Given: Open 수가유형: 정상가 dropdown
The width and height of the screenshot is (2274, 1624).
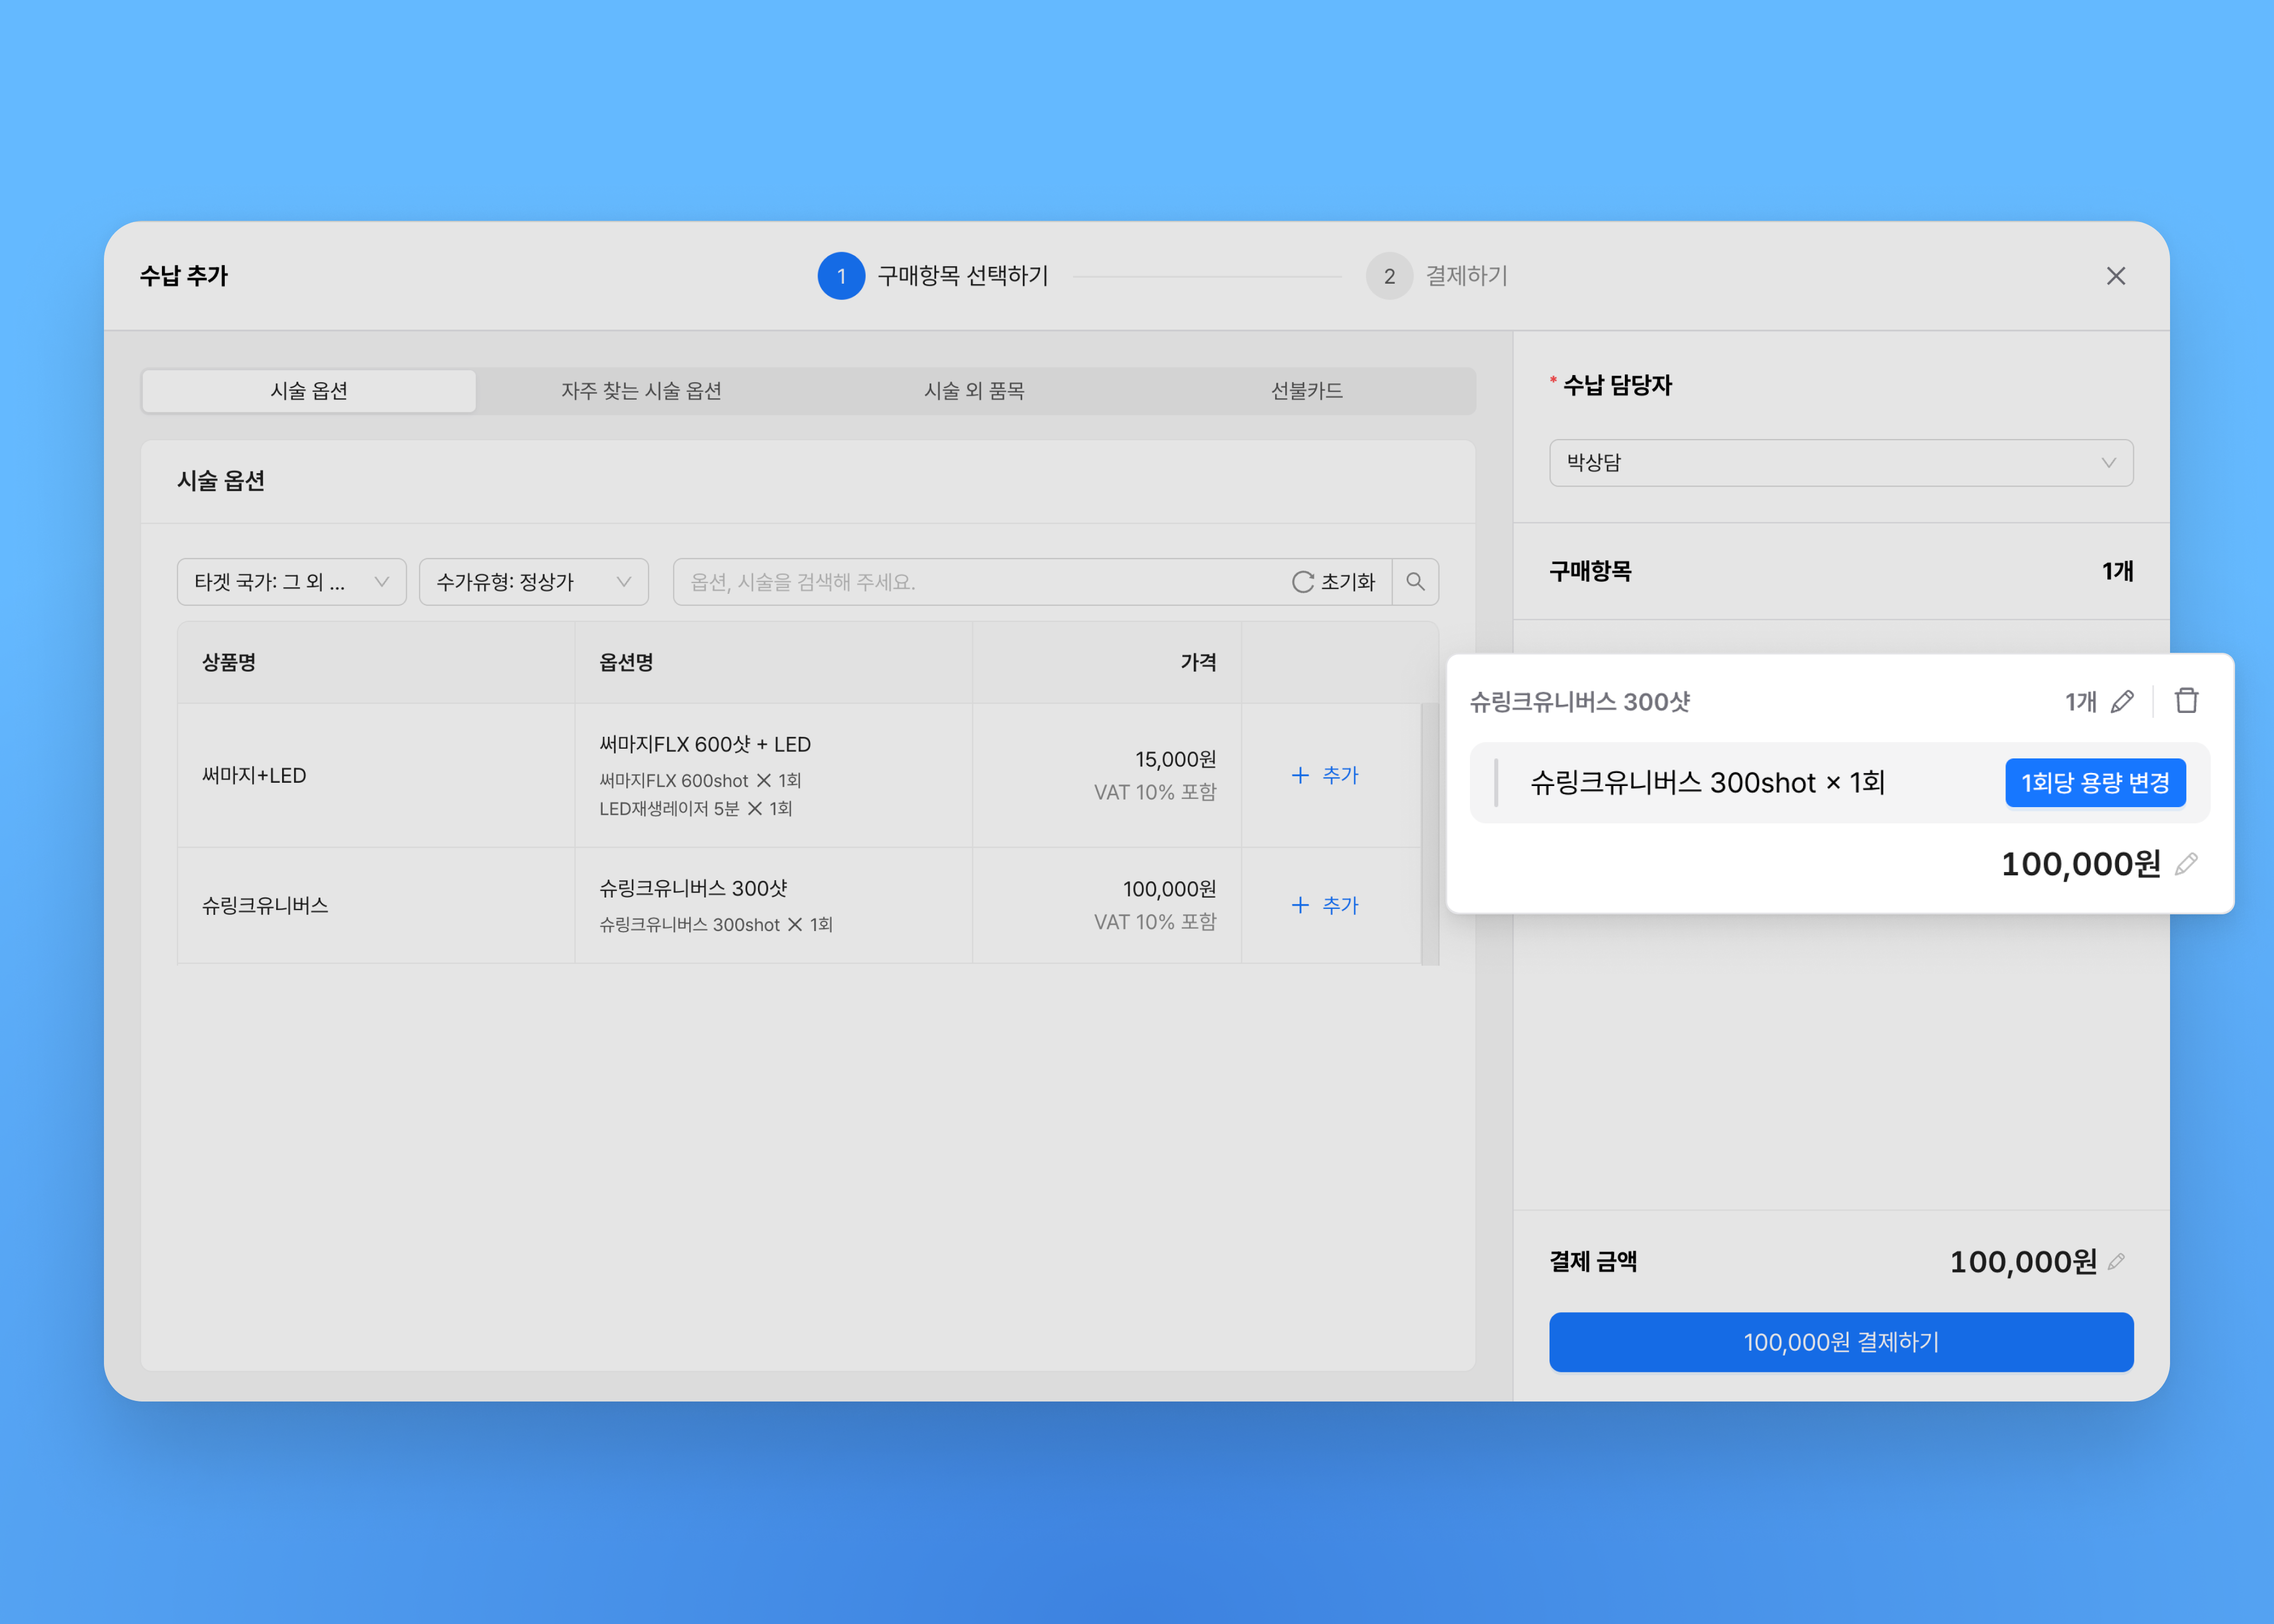Looking at the screenshot, I should click(533, 582).
